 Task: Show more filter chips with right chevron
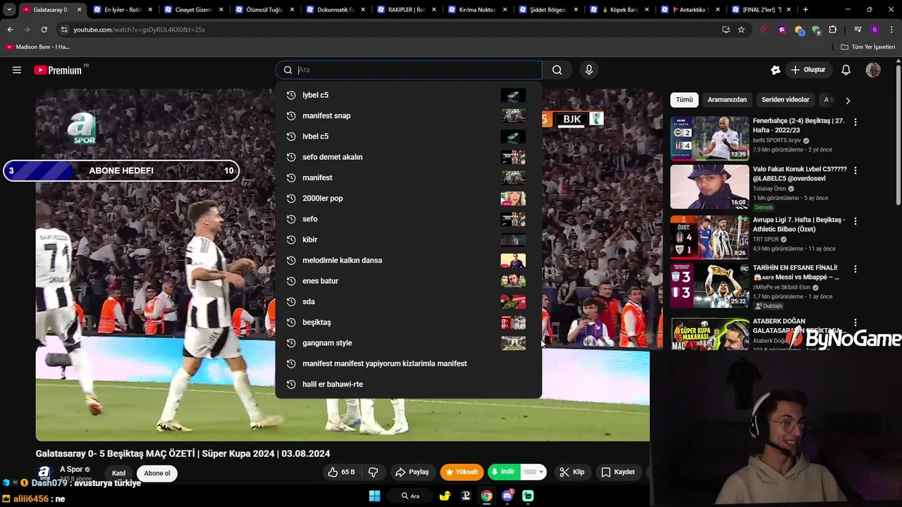pos(848,100)
